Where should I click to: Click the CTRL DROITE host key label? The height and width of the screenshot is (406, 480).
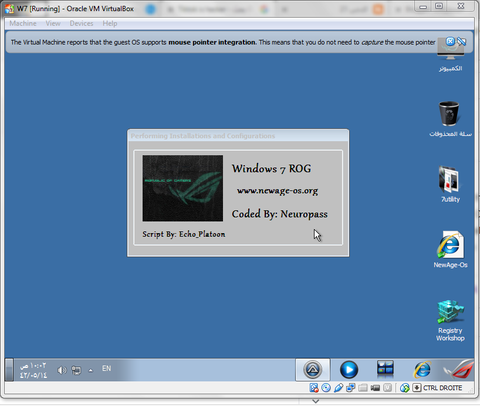(x=442, y=388)
